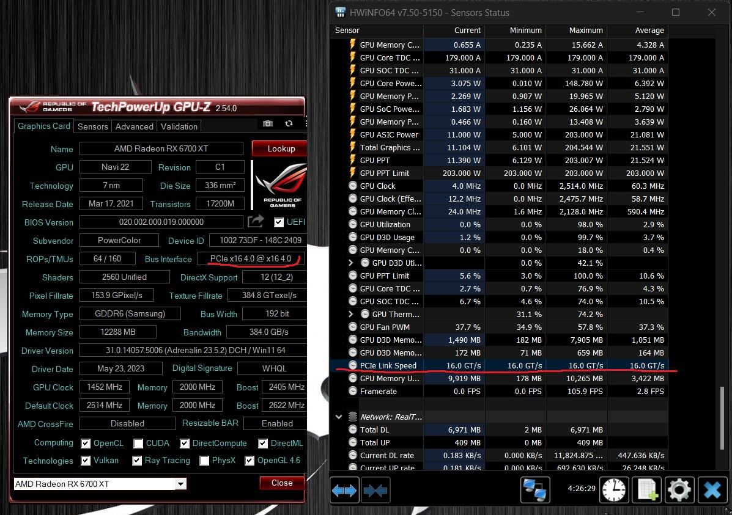Screen dimensions: 732x515
Task: Toggle the CUDA checkbox
Action: coord(138,443)
